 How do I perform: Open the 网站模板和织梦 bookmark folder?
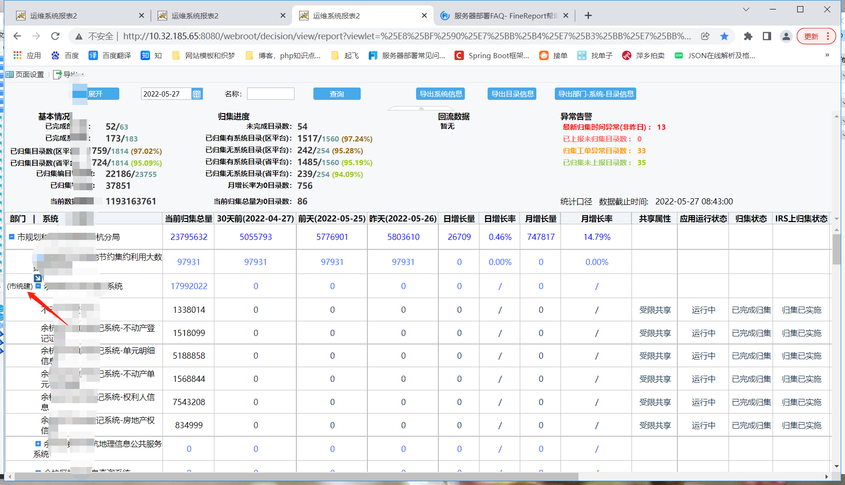pos(204,55)
